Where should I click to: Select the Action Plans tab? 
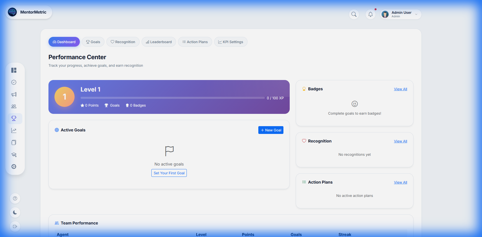click(195, 42)
